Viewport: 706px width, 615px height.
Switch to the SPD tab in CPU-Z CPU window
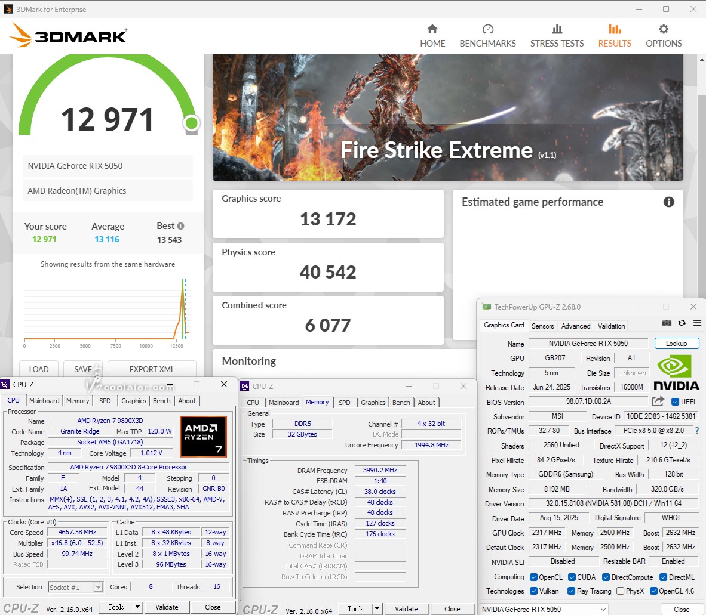click(x=105, y=401)
